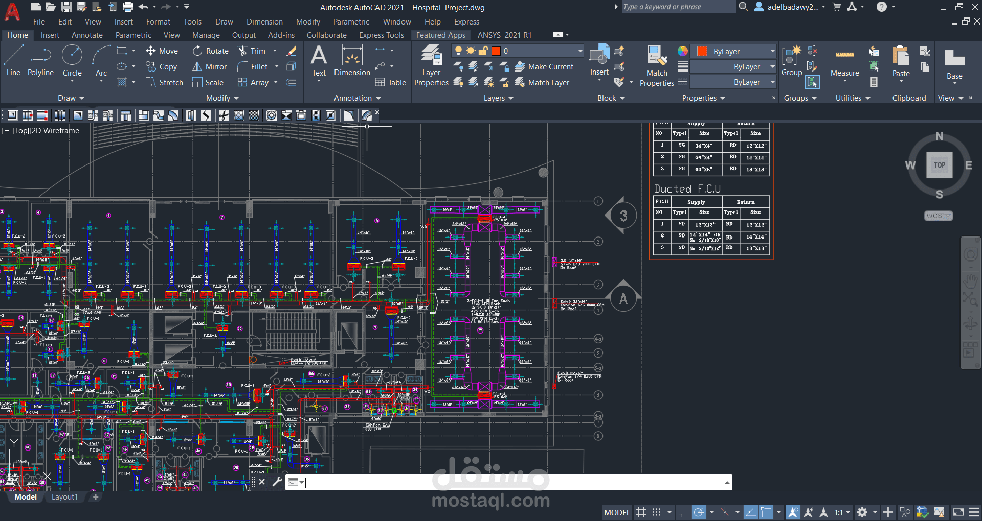The height and width of the screenshot is (521, 982).
Task: Switch to the Annotate ribbon tab
Action: pos(87,35)
